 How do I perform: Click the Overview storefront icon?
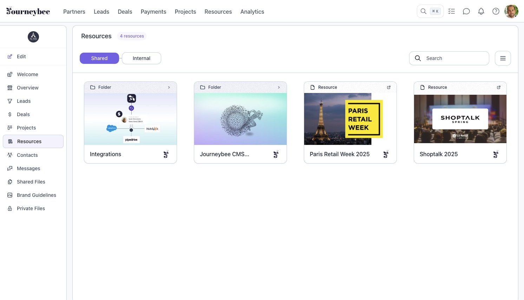point(10,88)
